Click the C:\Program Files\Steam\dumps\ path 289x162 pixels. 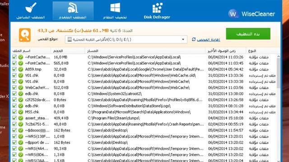tap(113, 118)
